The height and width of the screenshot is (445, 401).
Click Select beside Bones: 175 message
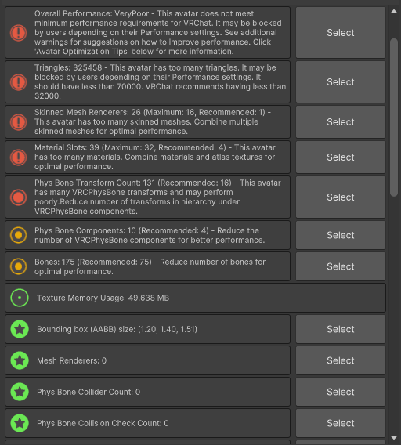pyautogui.click(x=341, y=266)
